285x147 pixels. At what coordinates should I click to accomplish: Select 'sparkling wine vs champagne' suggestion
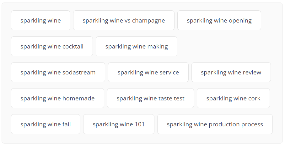click(x=124, y=20)
